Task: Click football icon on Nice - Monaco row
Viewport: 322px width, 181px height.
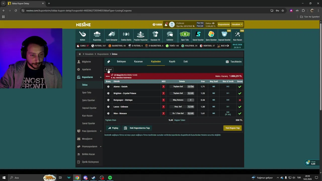Action: [108, 113]
